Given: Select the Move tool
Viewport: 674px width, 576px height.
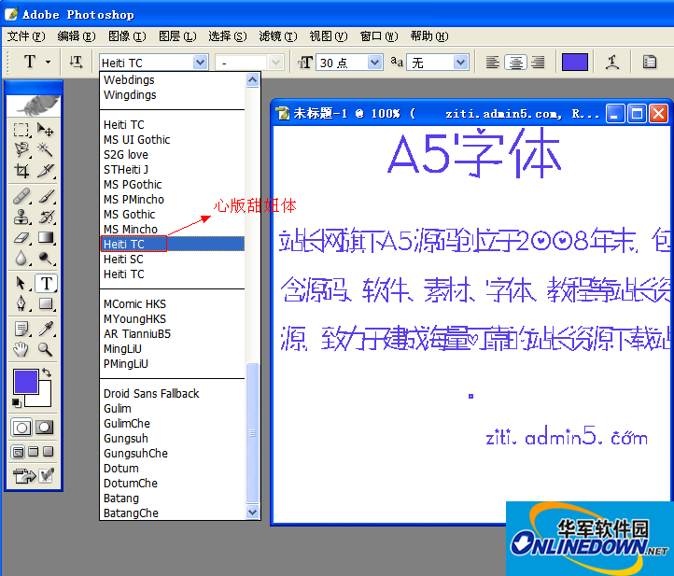Looking at the screenshot, I should click(x=45, y=130).
